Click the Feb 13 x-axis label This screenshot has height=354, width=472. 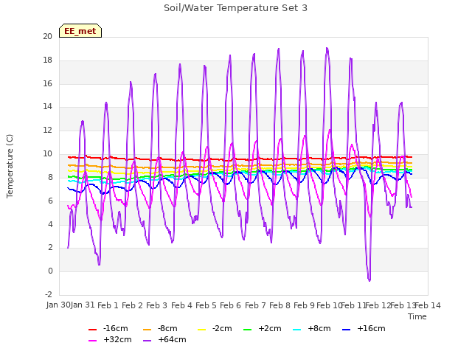pyautogui.click(x=403, y=305)
